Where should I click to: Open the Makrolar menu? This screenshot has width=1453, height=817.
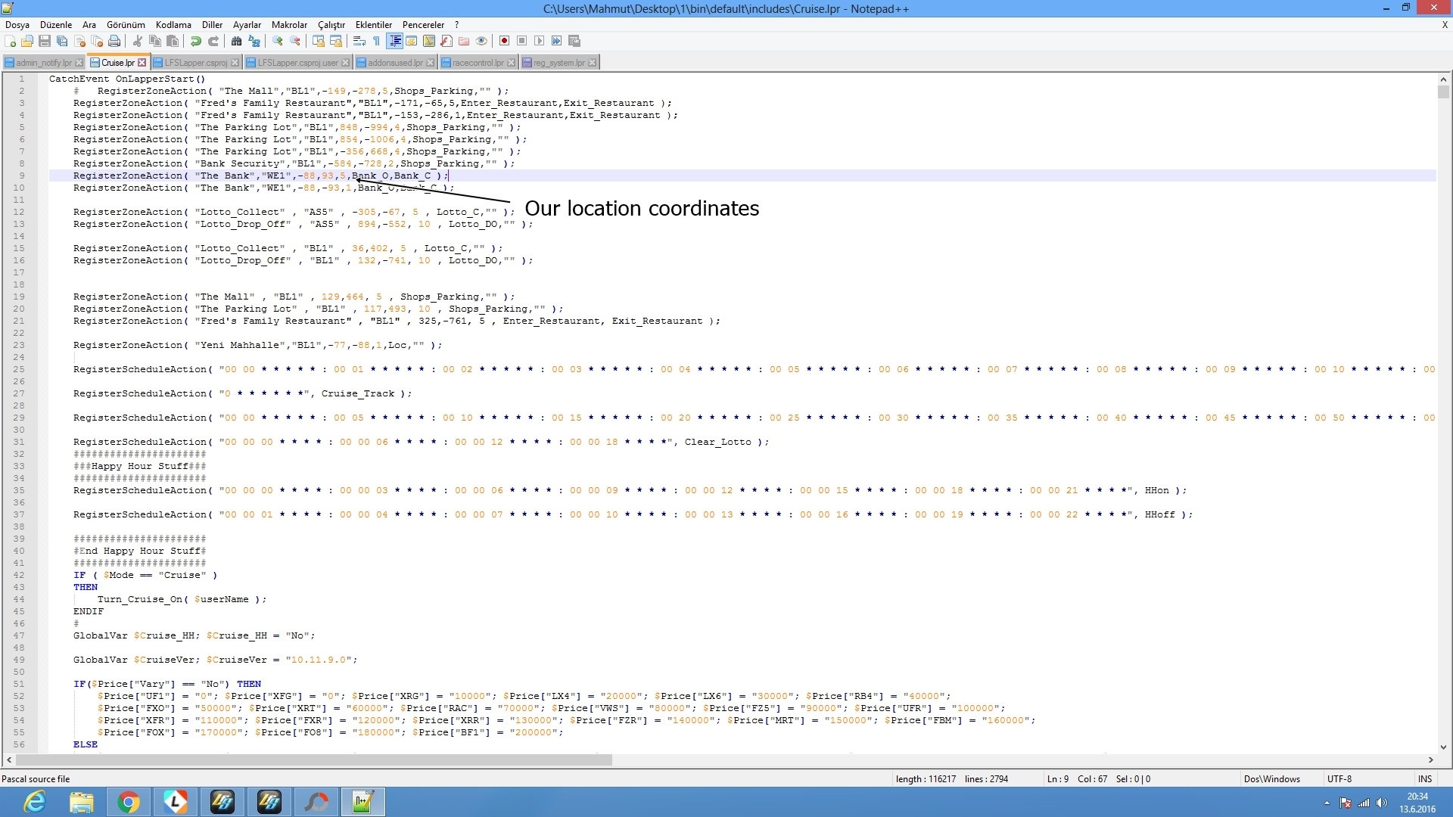click(290, 25)
